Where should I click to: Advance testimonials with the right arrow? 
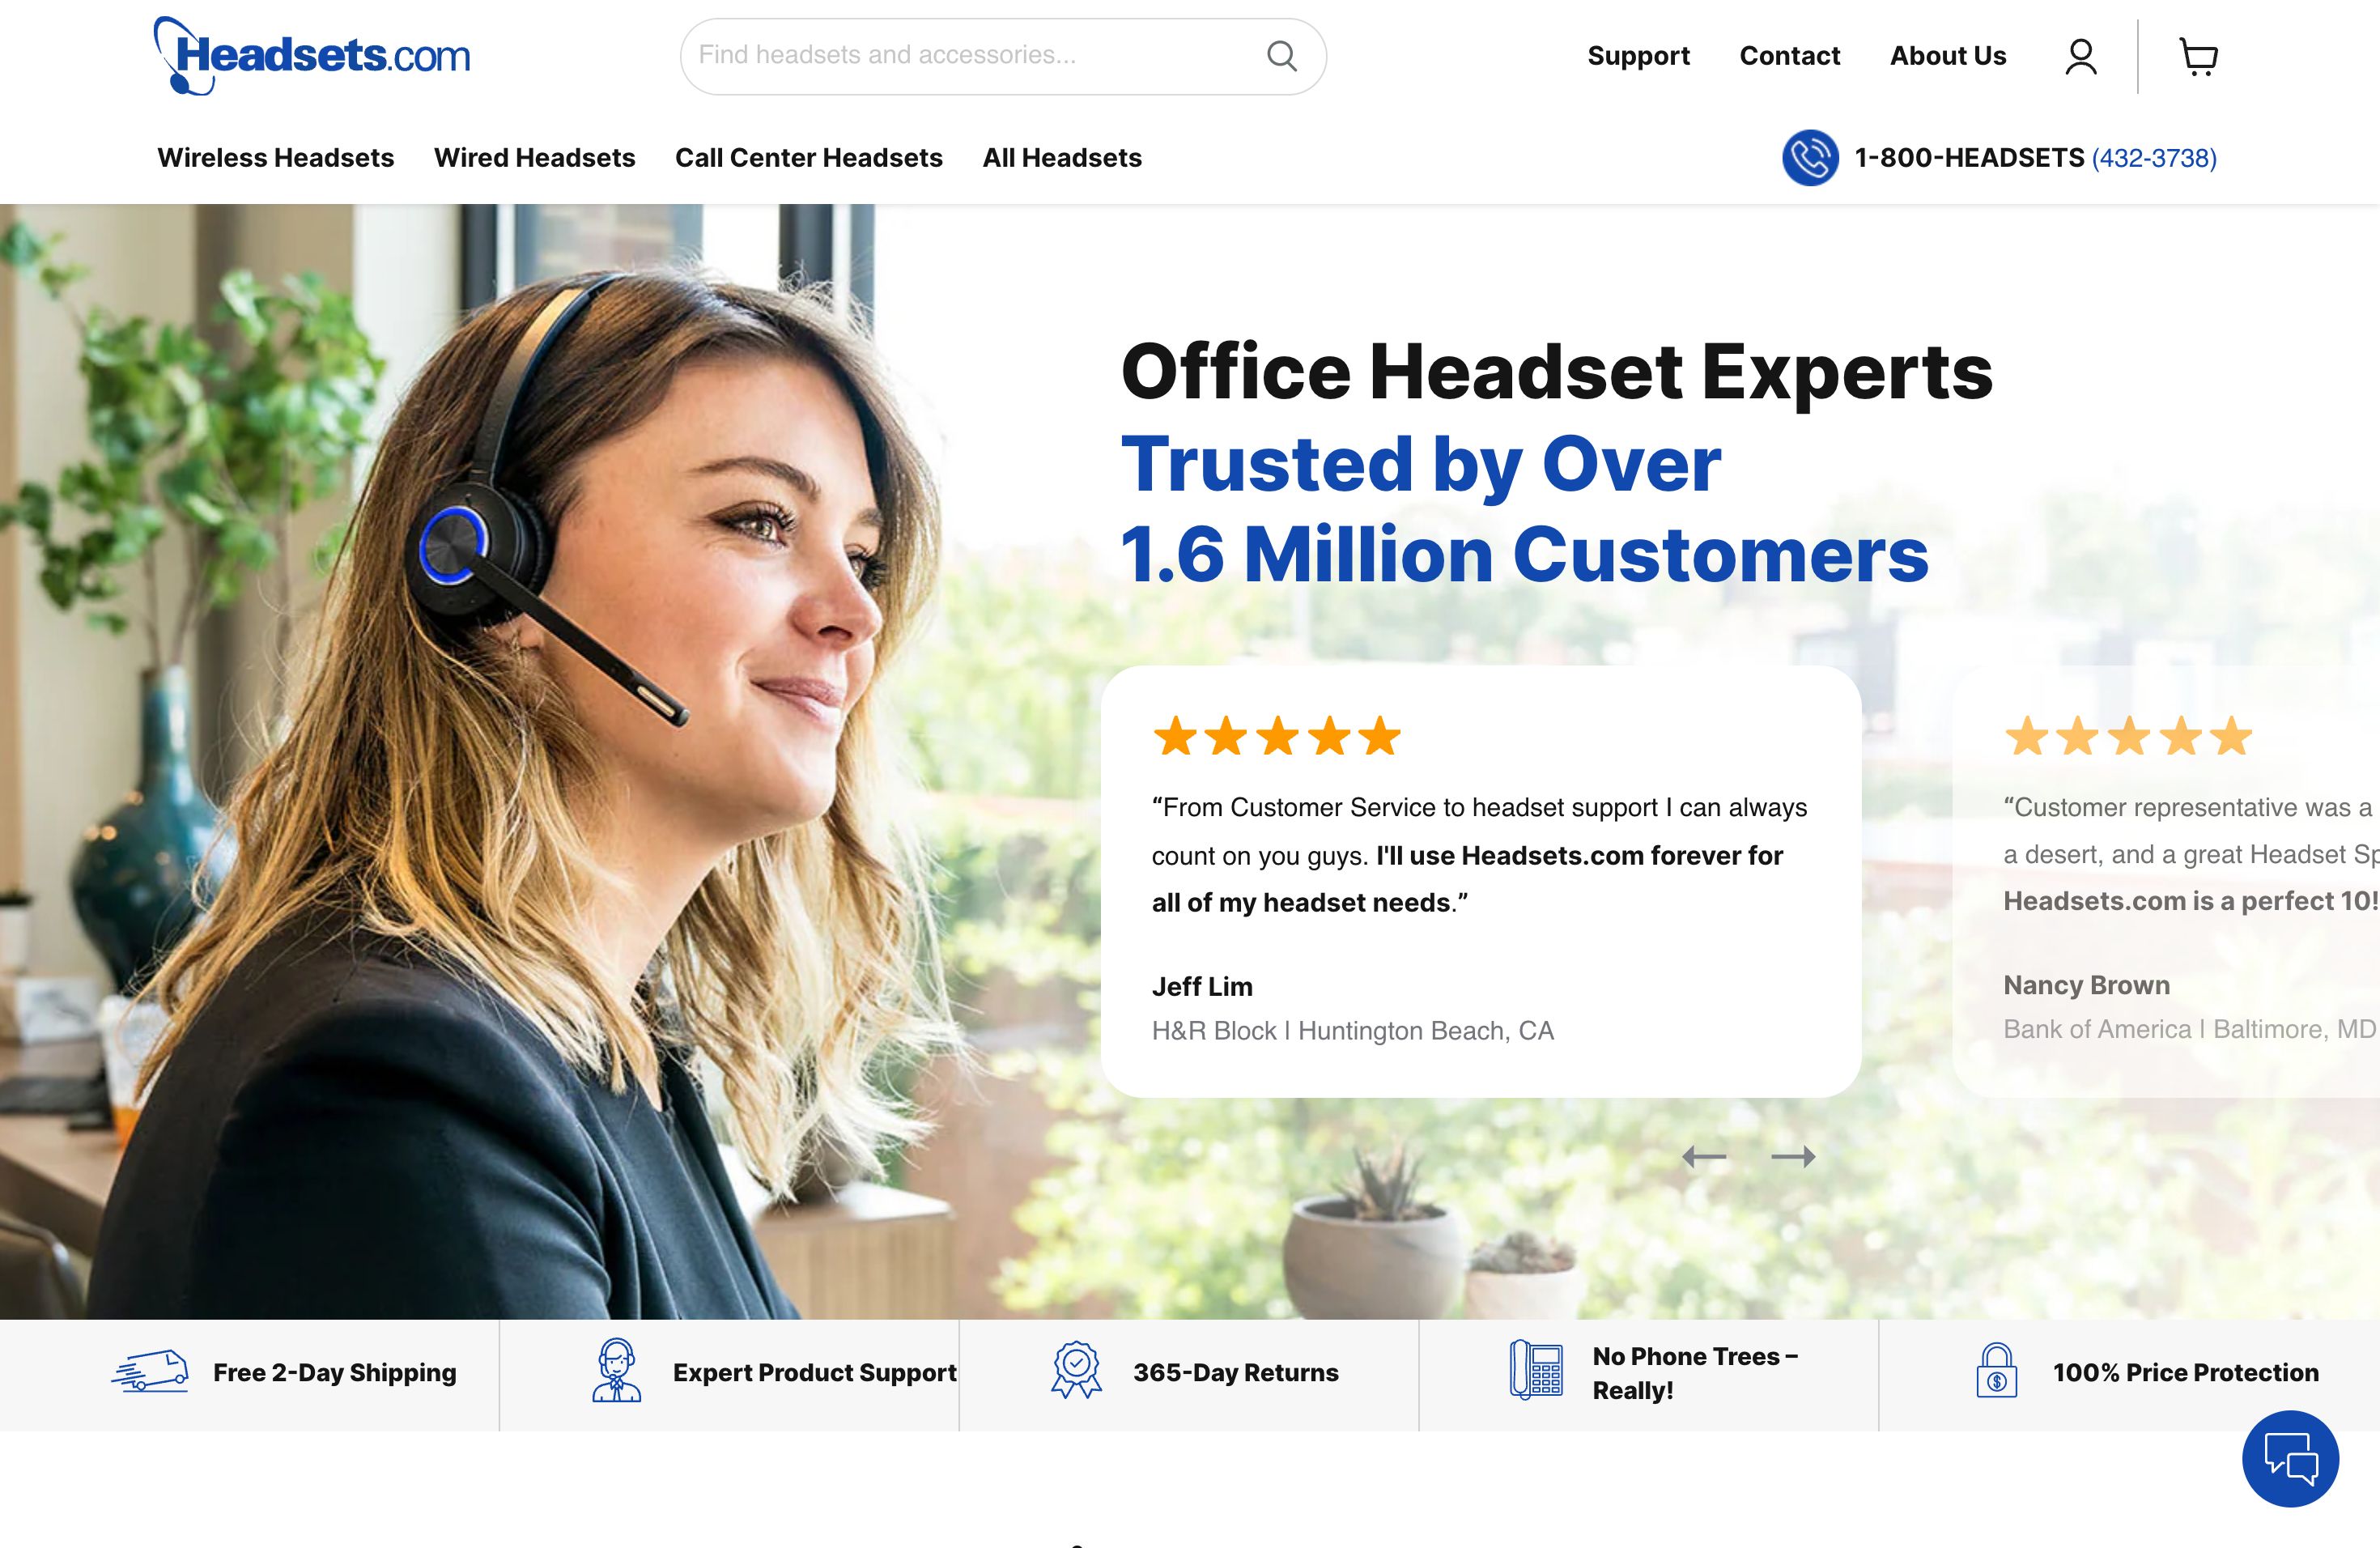pyautogui.click(x=1793, y=1157)
